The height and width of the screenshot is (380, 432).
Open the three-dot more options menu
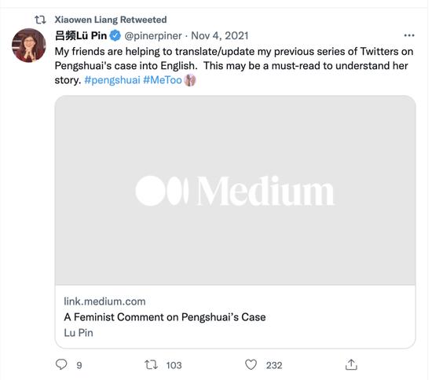pyautogui.click(x=409, y=35)
